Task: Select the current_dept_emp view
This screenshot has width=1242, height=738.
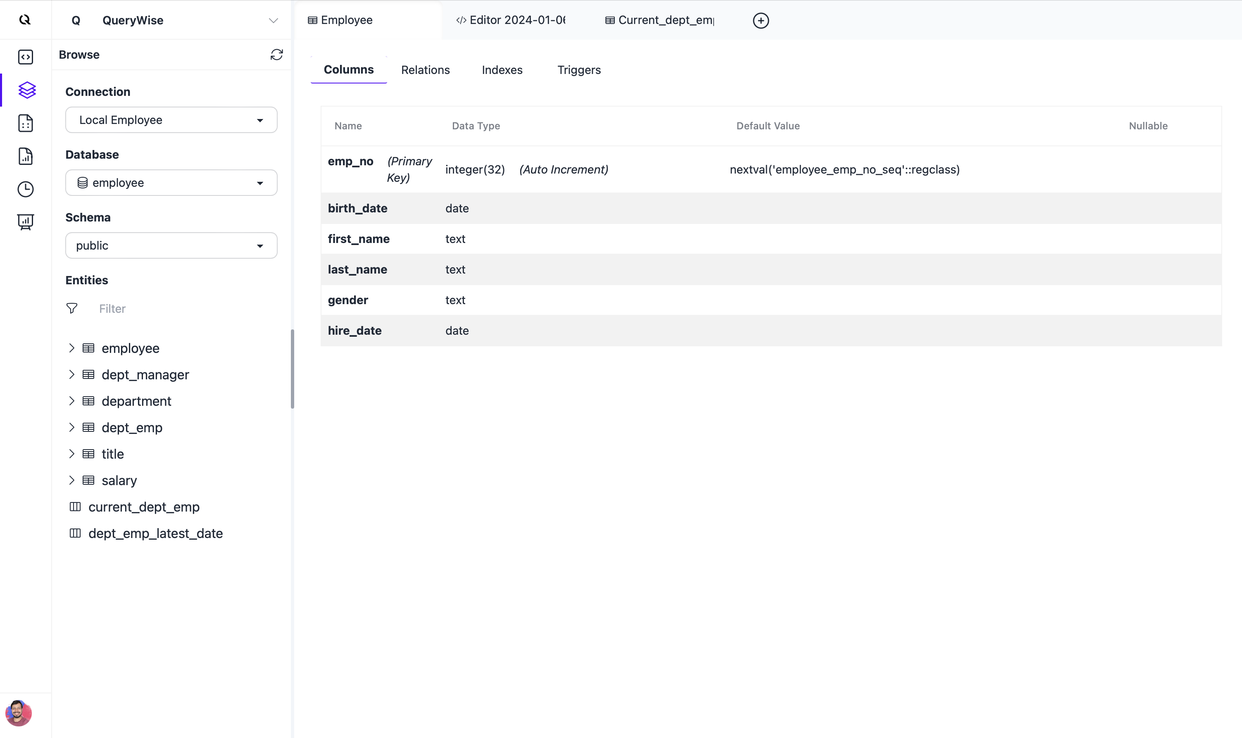Action: (x=144, y=507)
